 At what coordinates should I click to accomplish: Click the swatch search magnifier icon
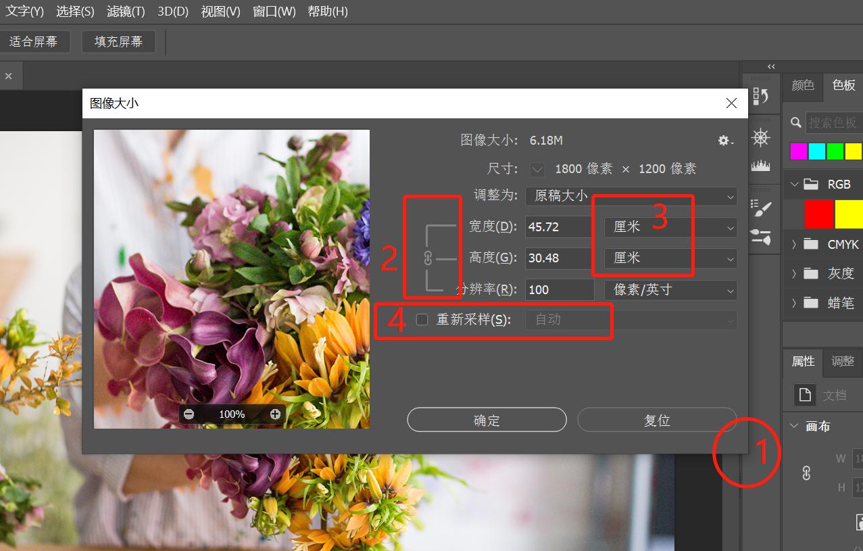pyautogui.click(x=796, y=122)
